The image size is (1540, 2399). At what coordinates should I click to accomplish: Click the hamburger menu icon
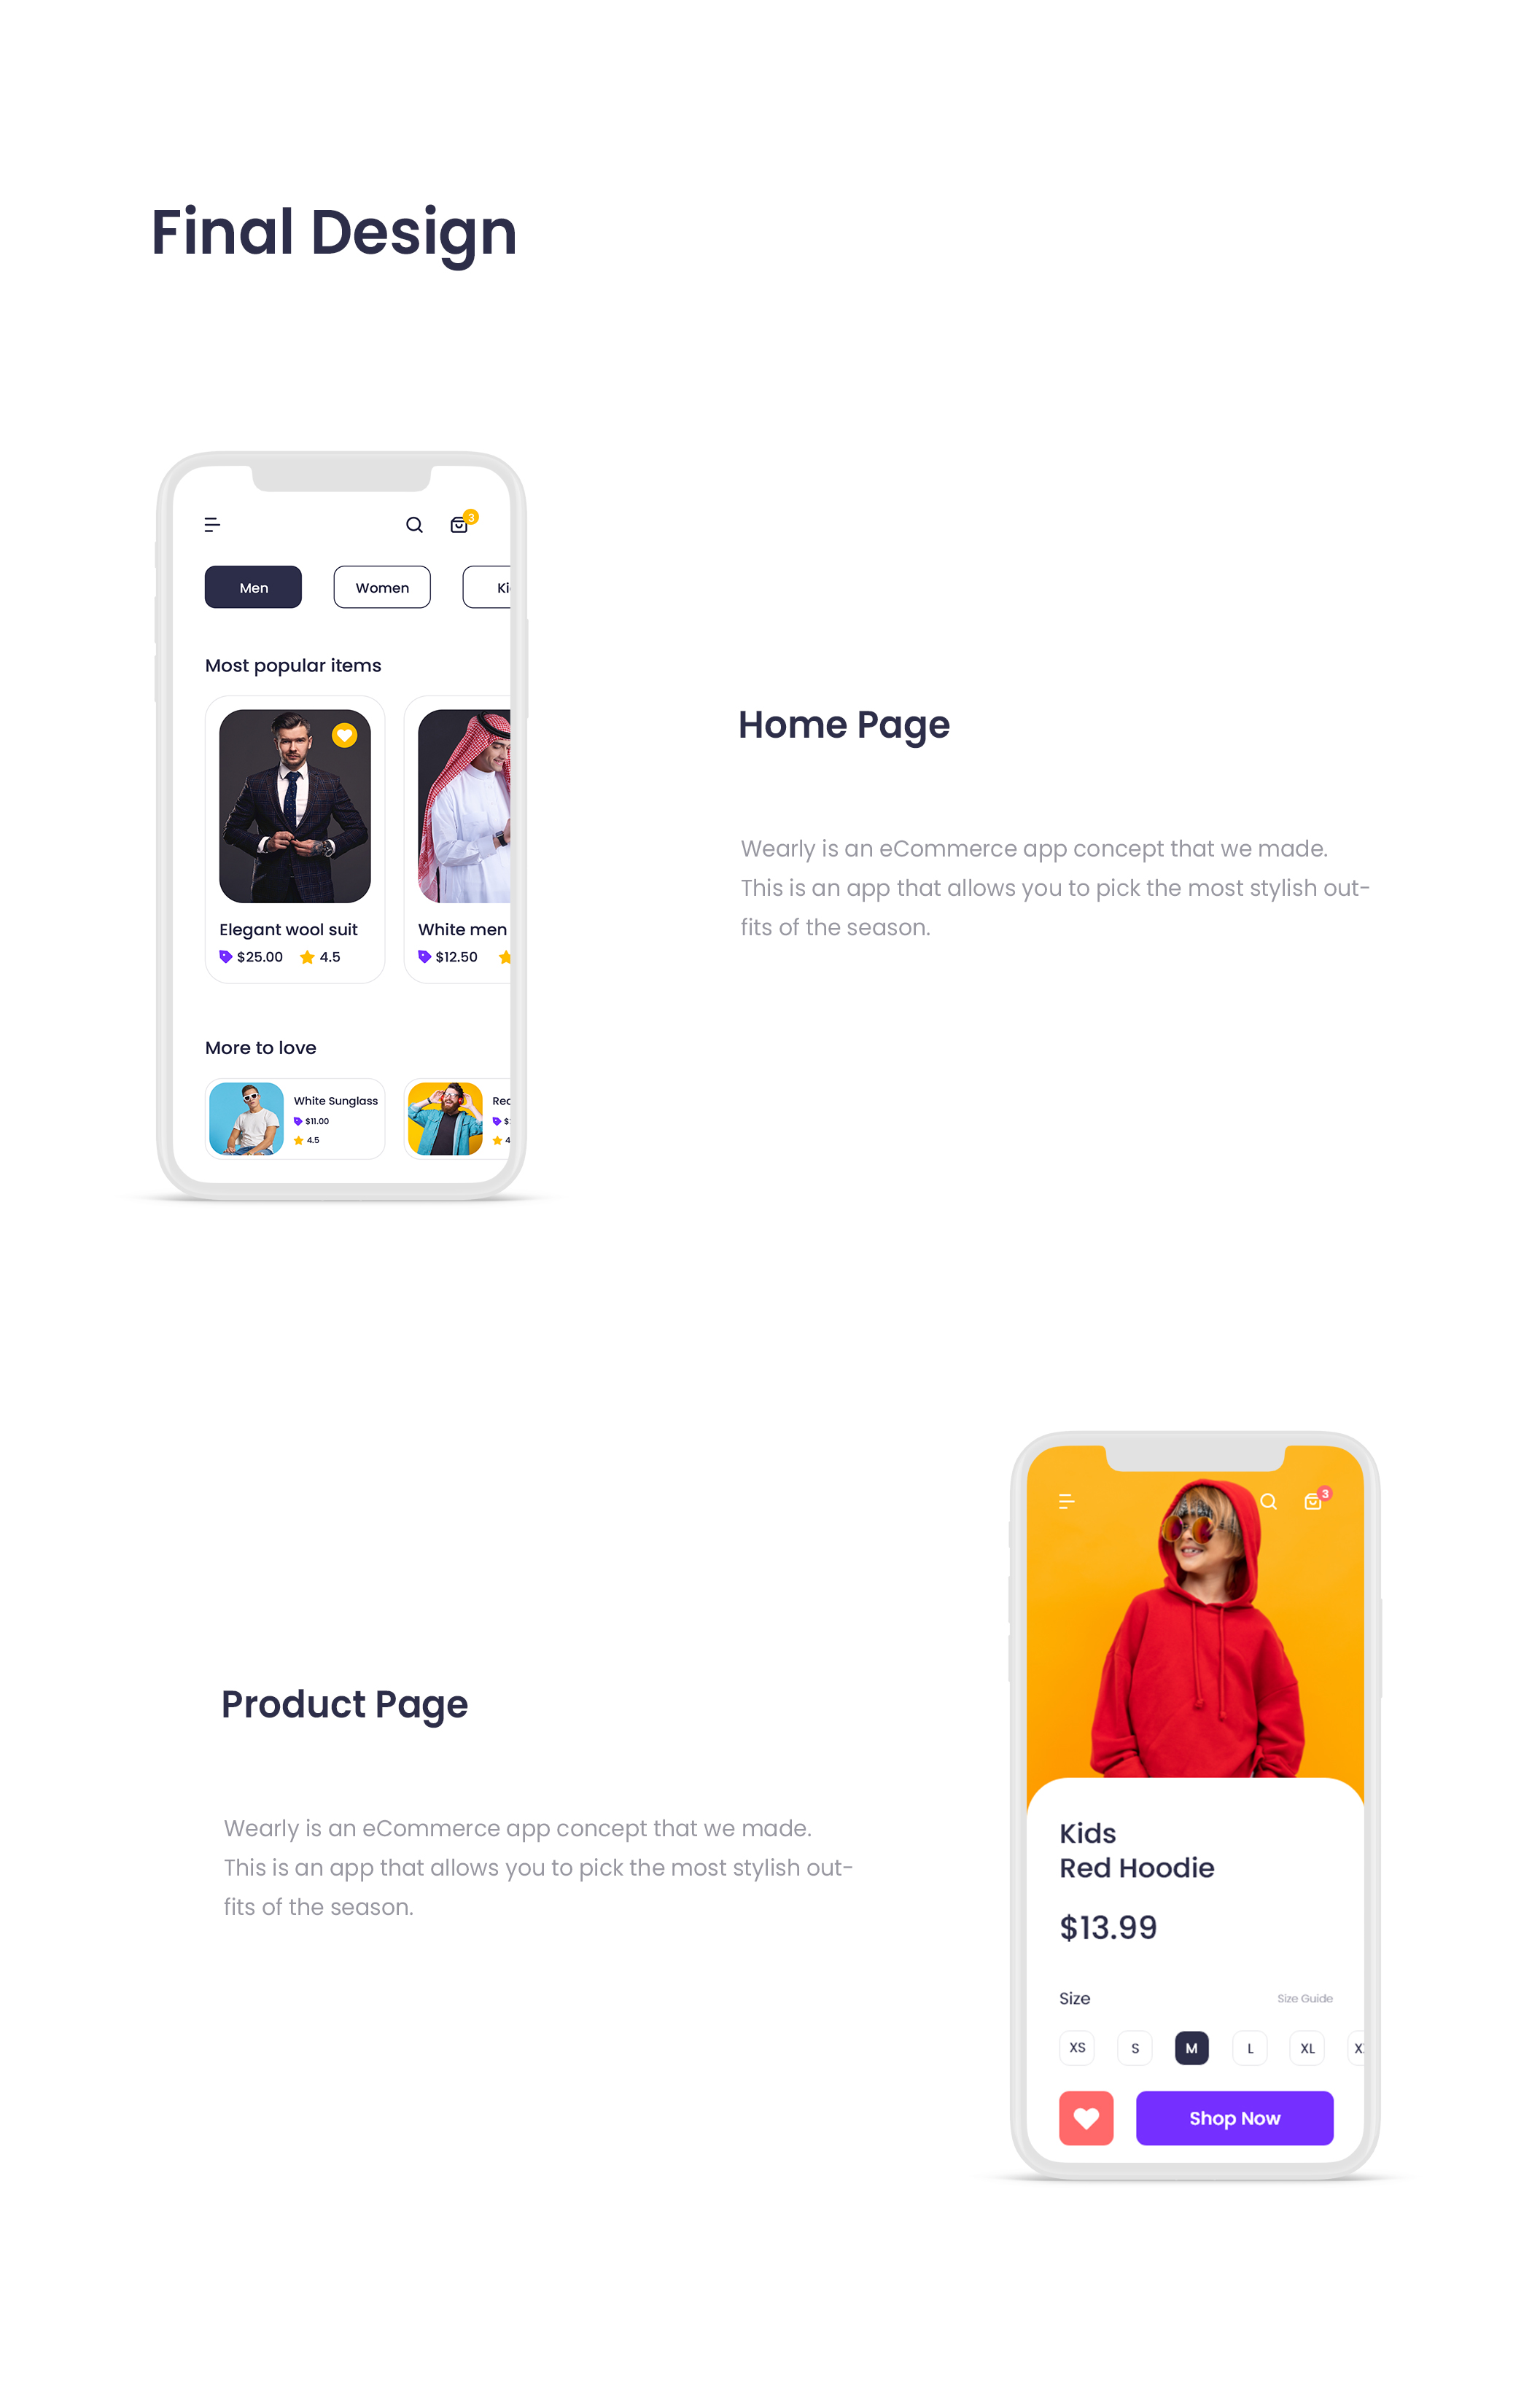pos(214,525)
